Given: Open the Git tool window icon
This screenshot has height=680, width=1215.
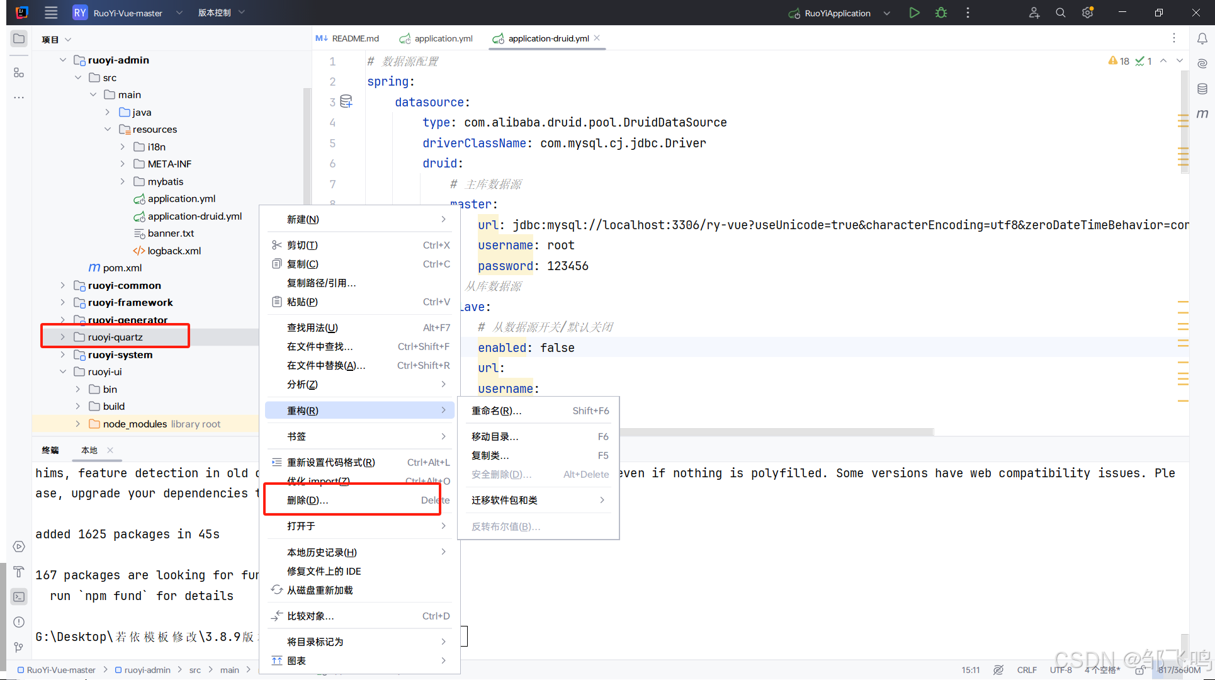Looking at the screenshot, I should pos(19,647).
